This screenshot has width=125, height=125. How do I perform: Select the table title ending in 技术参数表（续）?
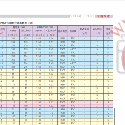coord(16,23)
